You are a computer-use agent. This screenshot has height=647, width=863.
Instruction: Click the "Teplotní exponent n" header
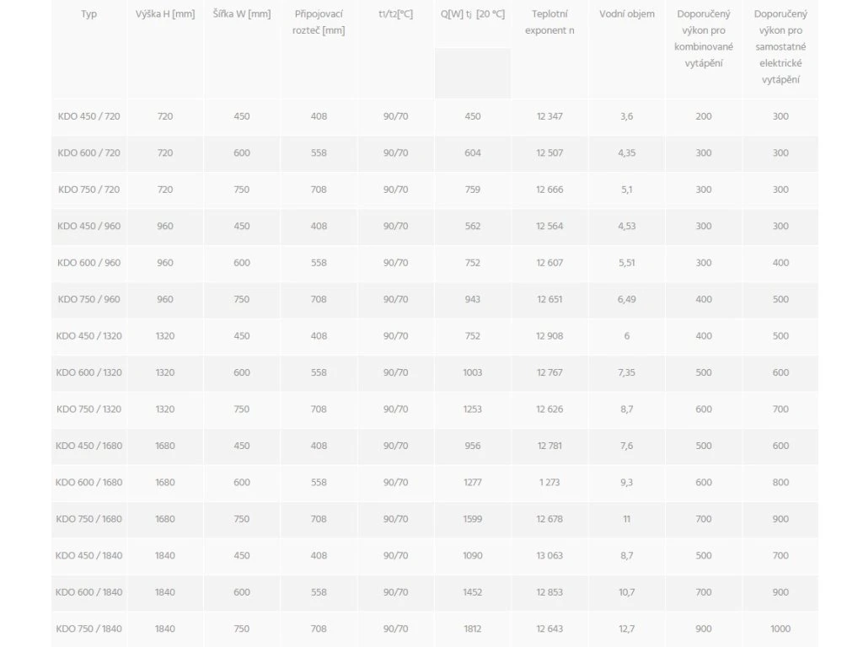point(549,23)
